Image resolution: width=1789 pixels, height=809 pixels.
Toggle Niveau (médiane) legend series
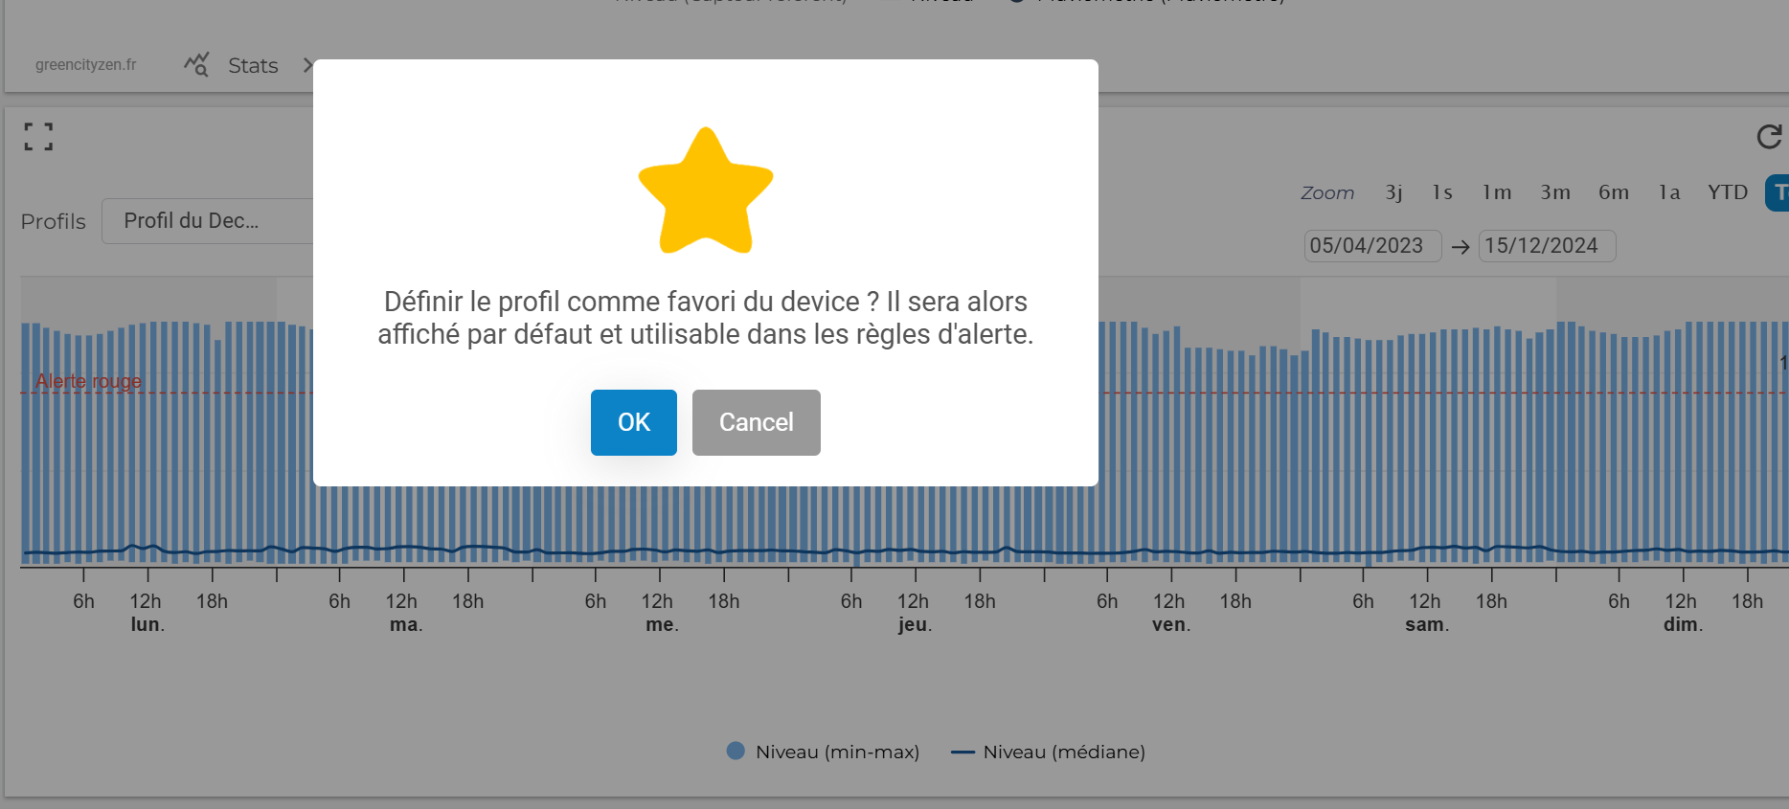tap(1049, 752)
